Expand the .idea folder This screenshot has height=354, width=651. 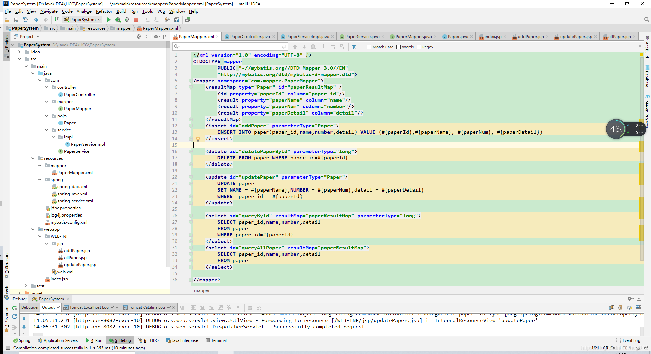(19, 52)
